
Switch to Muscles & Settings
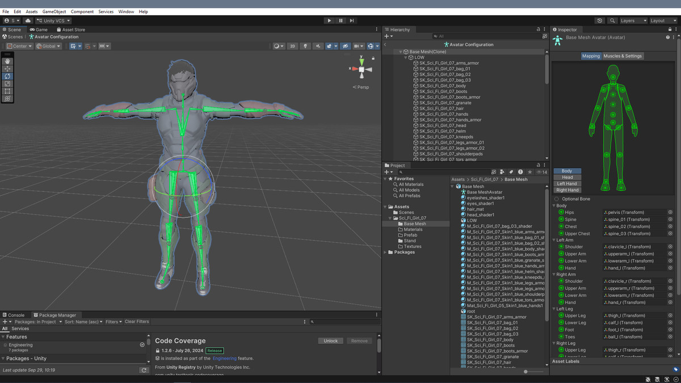623,56
